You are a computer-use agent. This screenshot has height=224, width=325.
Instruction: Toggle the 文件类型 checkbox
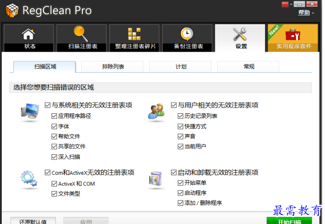[54, 194]
